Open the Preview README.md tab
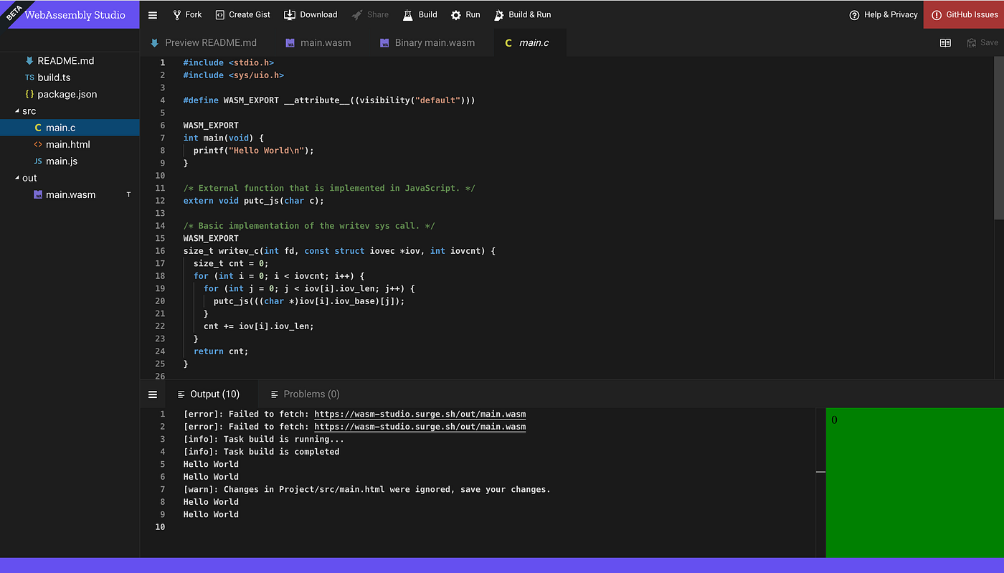The height and width of the screenshot is (573, 1004). (203, 43)
